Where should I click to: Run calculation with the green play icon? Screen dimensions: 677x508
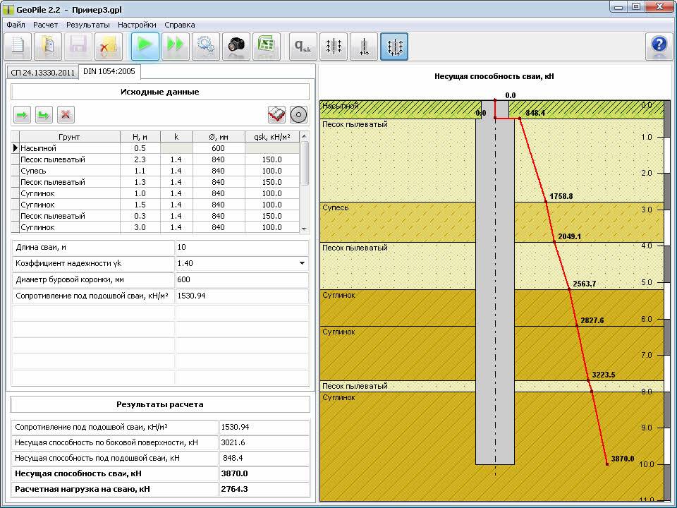click(145, 46)
